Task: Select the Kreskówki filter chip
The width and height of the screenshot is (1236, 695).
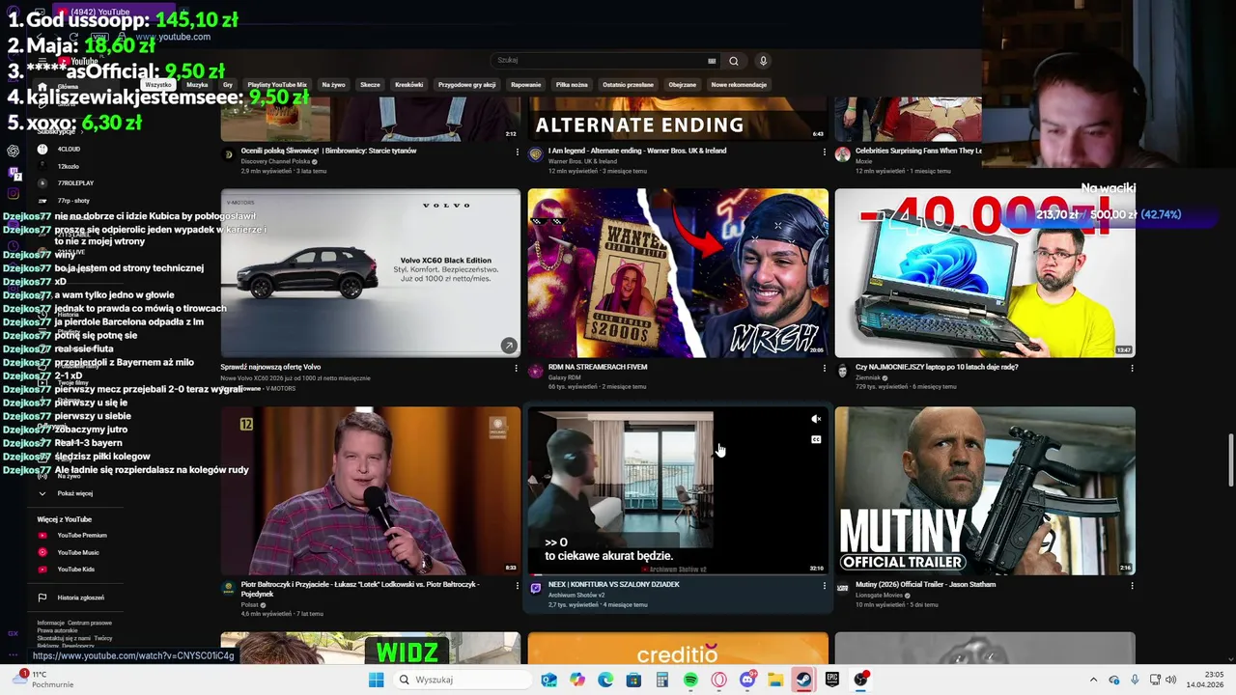Action: click(408, 85)
